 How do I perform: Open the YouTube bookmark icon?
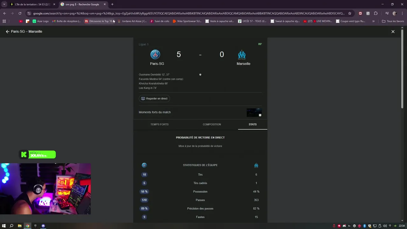point(21,21)
